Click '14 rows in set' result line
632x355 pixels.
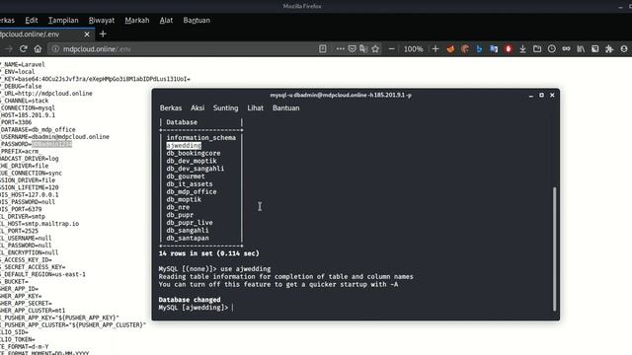click(x=208, y=253)
